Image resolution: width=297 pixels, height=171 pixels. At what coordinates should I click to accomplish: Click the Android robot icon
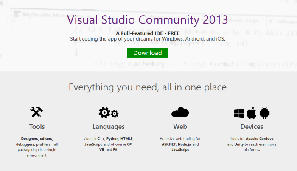coord(265,113)
